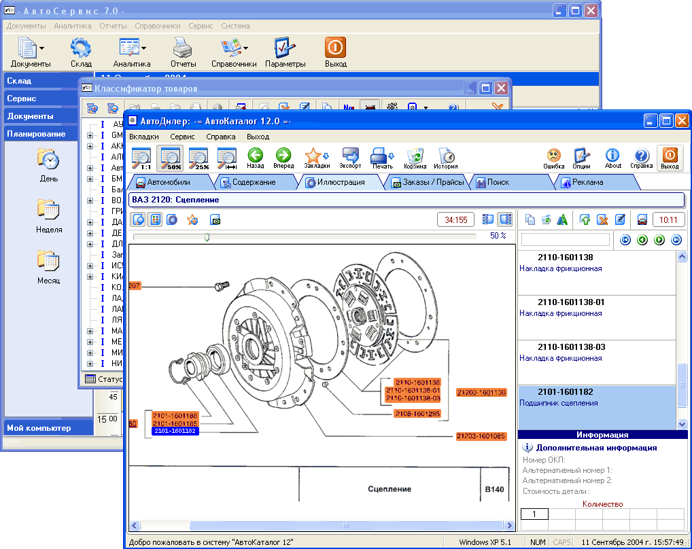This screenshot has height=549, width=692.
Task: Click the Ошибка error report icon
Action: pos(554,156)
